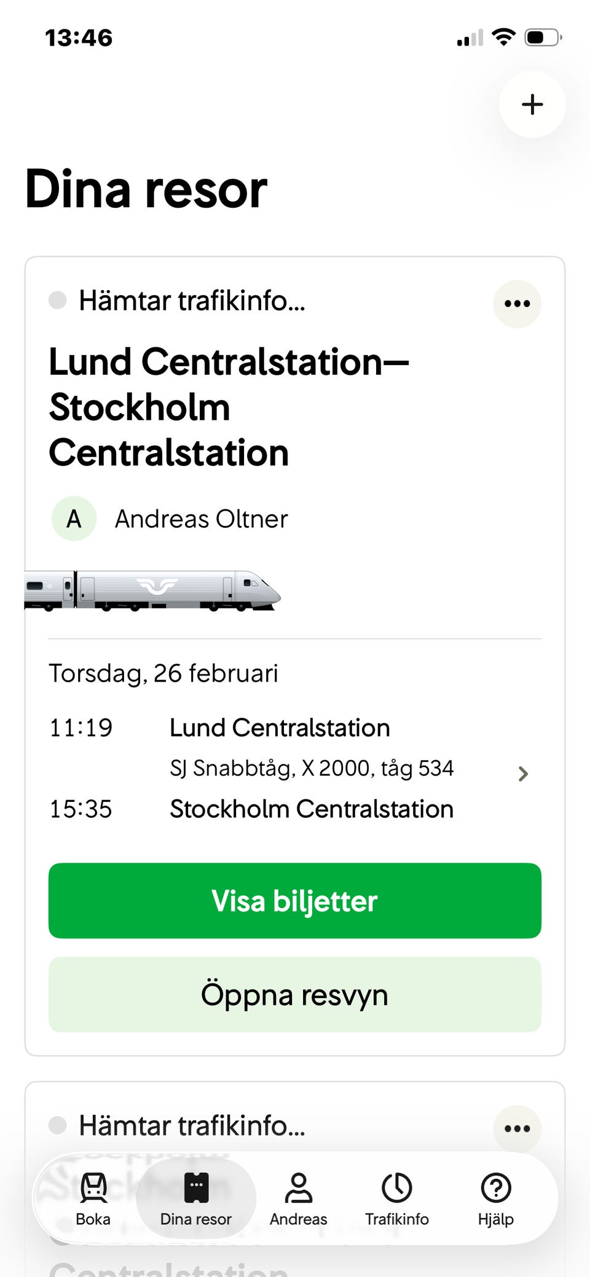Tap the Hämtar trafikinfo status on the first trip
Viewport: 590px width, 1277px height.
pos(192,301)
